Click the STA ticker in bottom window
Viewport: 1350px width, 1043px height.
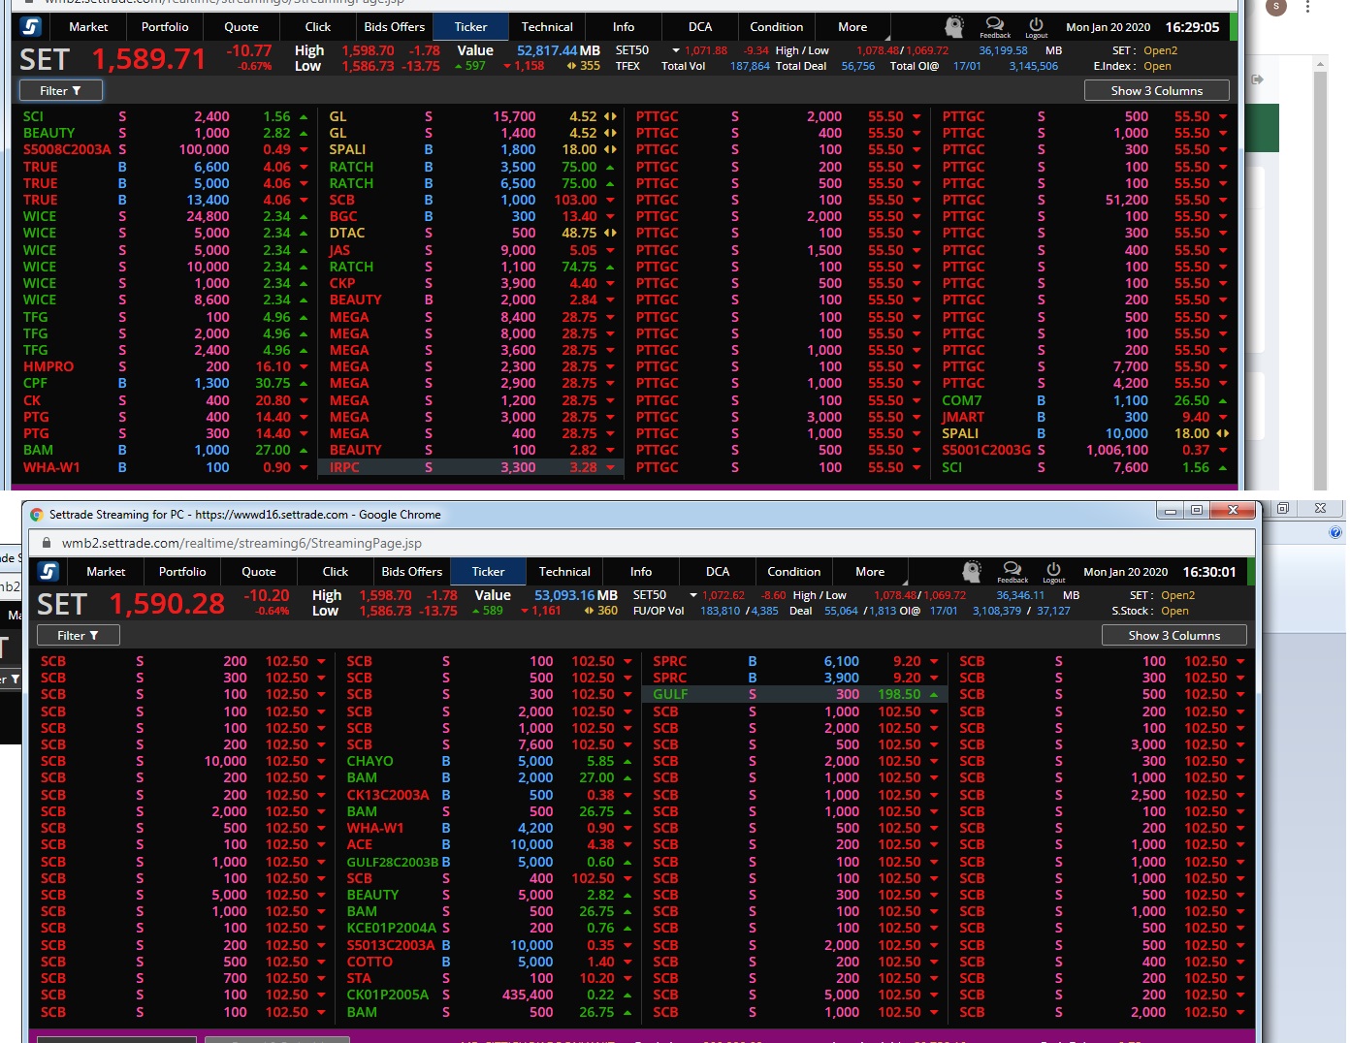[360, 978]
